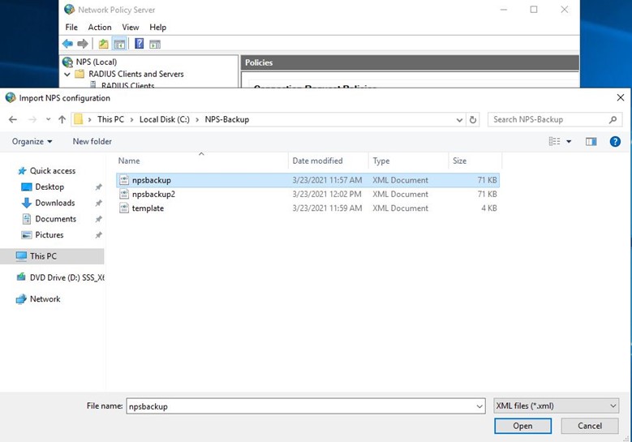Toggle the Action pane icon in NPS toolbar
Screen dimensions: 632x442
[x=155, y=44]
